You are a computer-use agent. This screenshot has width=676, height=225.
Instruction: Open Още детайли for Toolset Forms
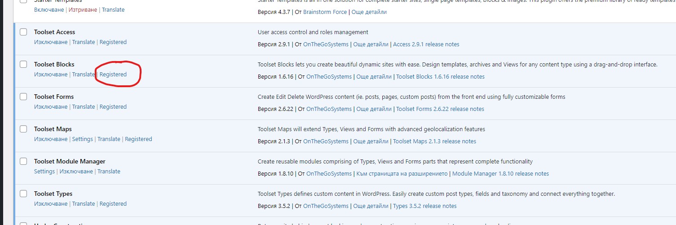tap(374, 109)
